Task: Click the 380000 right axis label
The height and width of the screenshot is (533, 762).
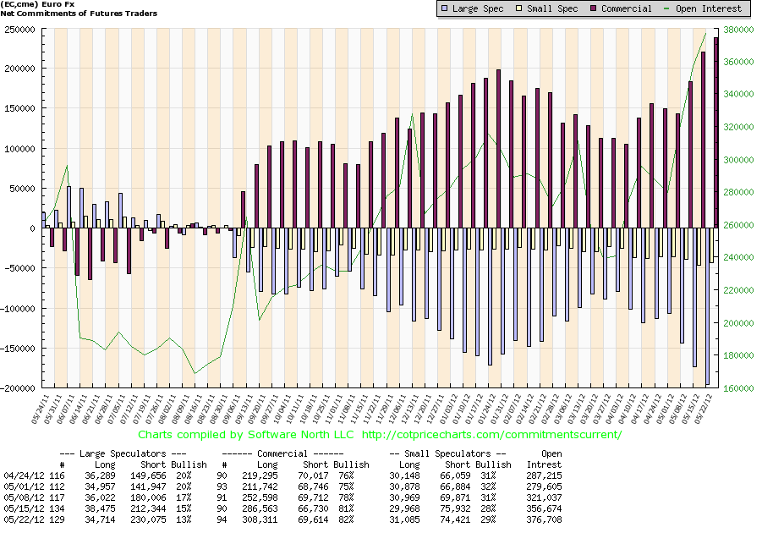Action: [x=738, y=30]
